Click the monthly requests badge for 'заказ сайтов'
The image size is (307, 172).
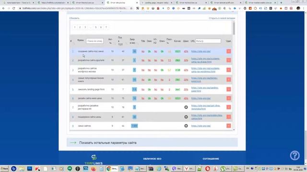(x=134, y=126)
